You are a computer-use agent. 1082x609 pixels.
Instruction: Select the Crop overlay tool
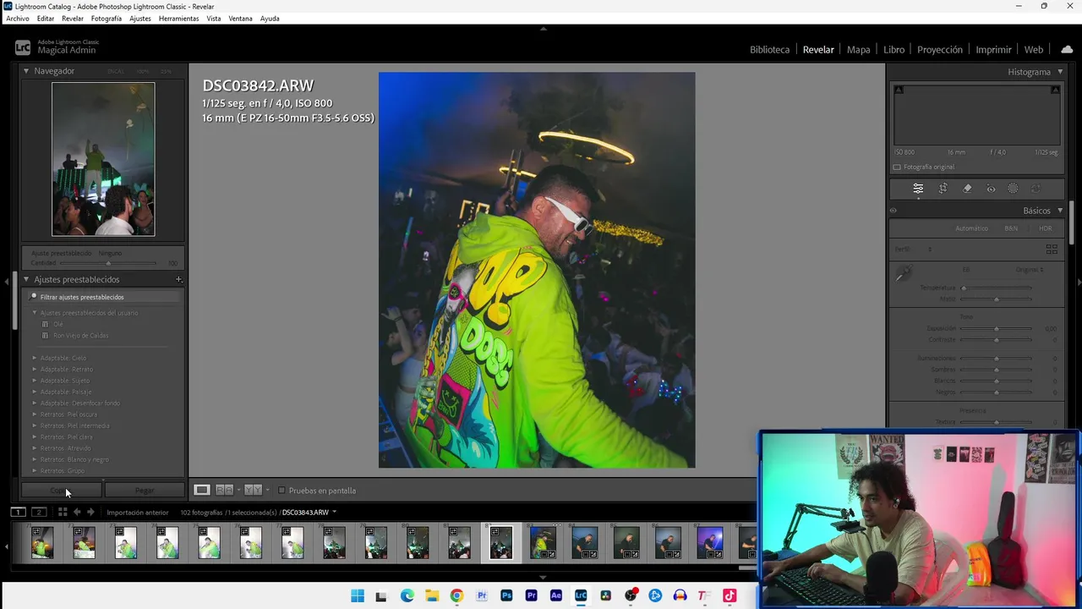point(943,189)
